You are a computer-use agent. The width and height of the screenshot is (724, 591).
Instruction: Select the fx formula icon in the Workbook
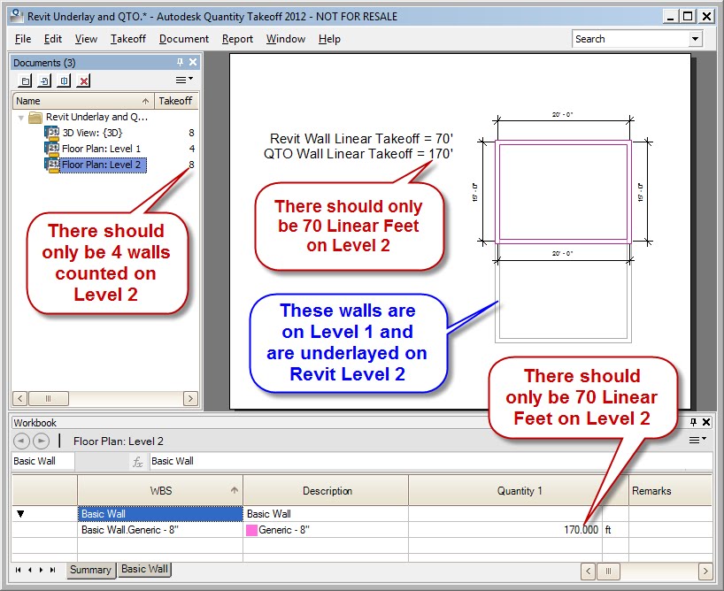(x=137, y=460)
